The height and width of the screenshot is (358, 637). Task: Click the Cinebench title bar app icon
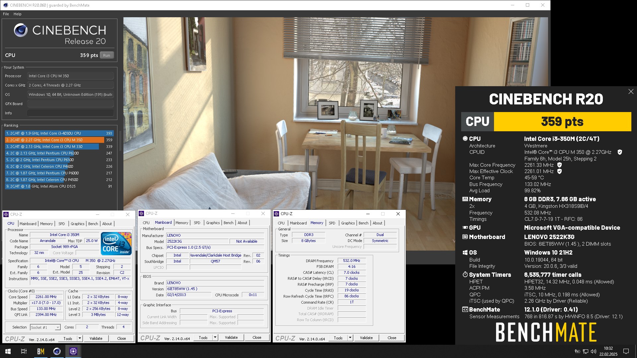[6, 5]
